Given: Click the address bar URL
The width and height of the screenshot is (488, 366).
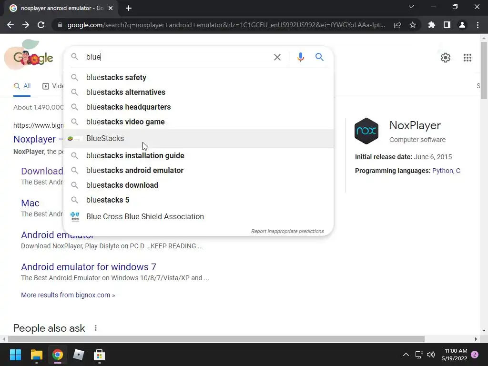Looking at the screenshot, I should (x=226, y=25).
